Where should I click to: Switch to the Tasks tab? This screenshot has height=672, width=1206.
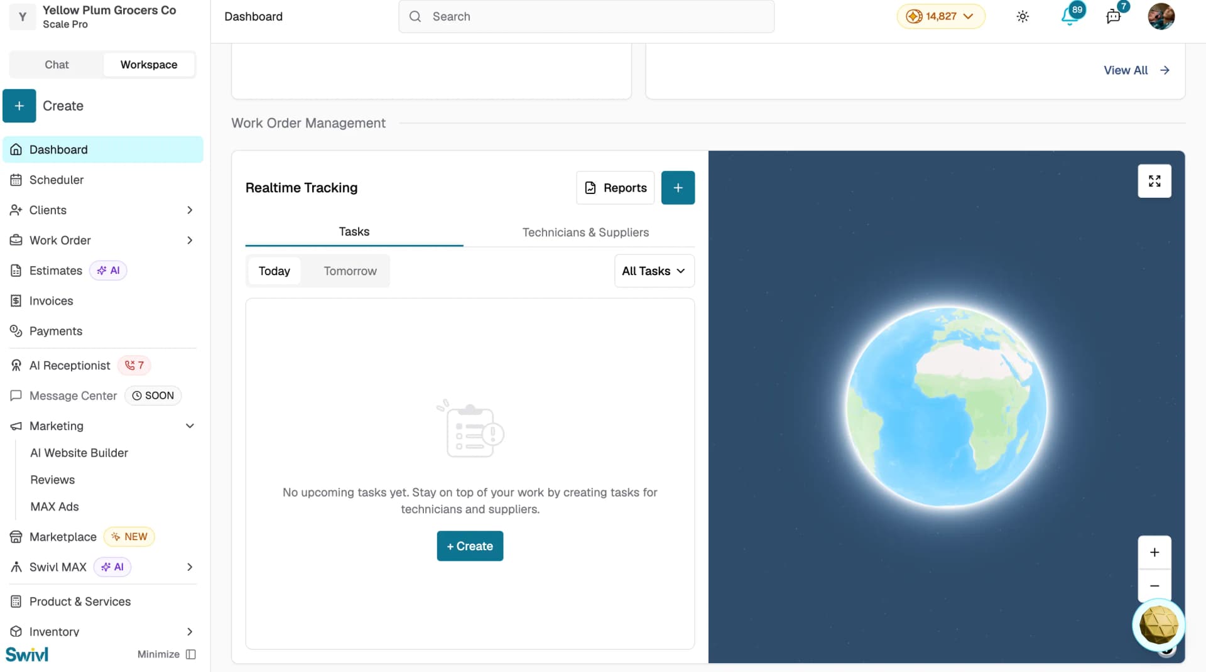tap(354, 232)
